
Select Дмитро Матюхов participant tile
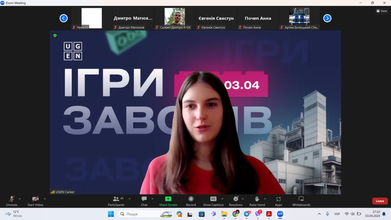(133, 18)
